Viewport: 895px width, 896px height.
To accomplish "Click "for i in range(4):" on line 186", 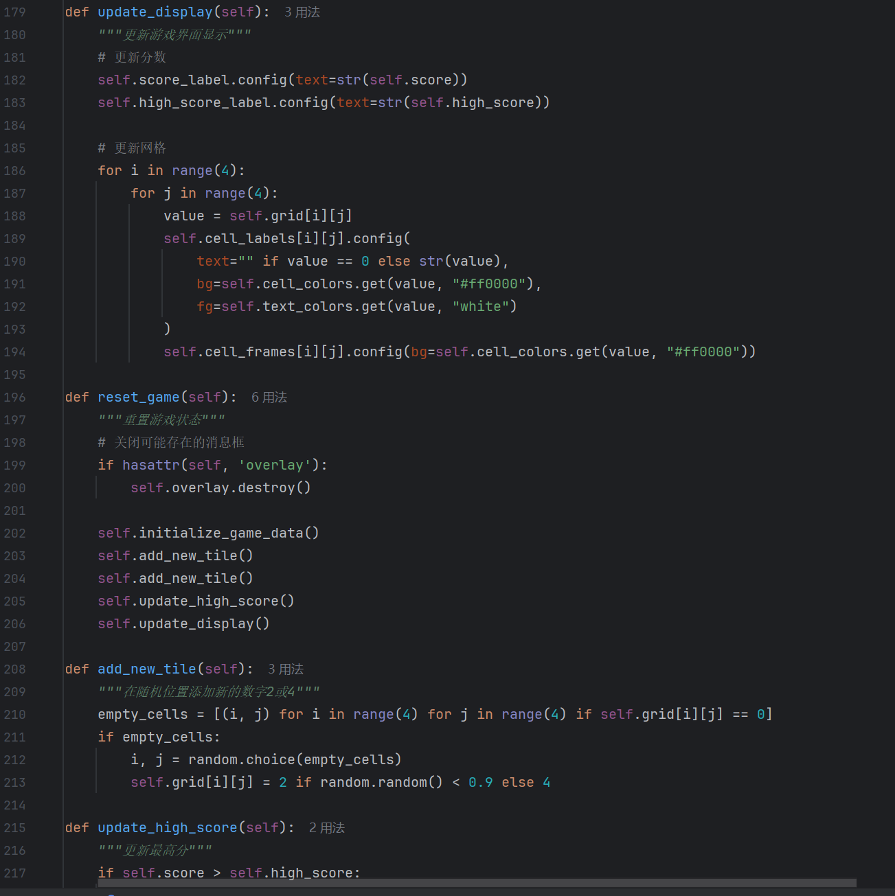I will click(171, 171).
